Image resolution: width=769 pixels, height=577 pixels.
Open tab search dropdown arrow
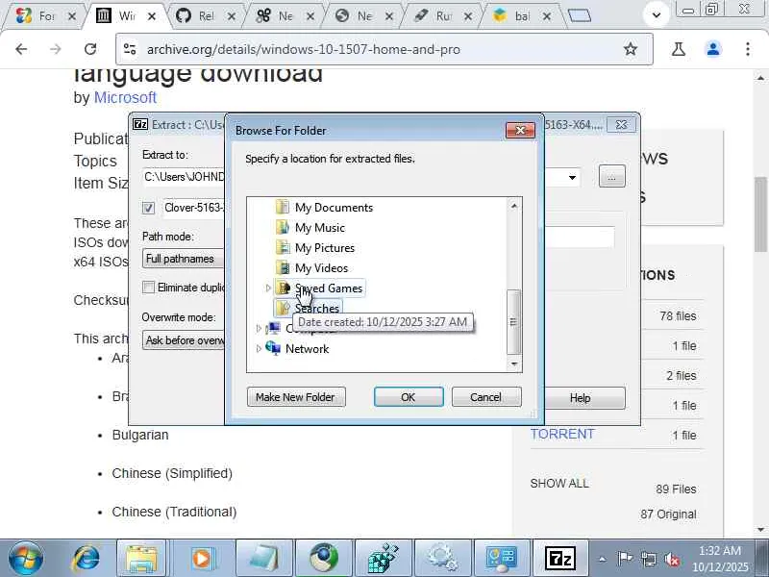(x=657, y=15)
